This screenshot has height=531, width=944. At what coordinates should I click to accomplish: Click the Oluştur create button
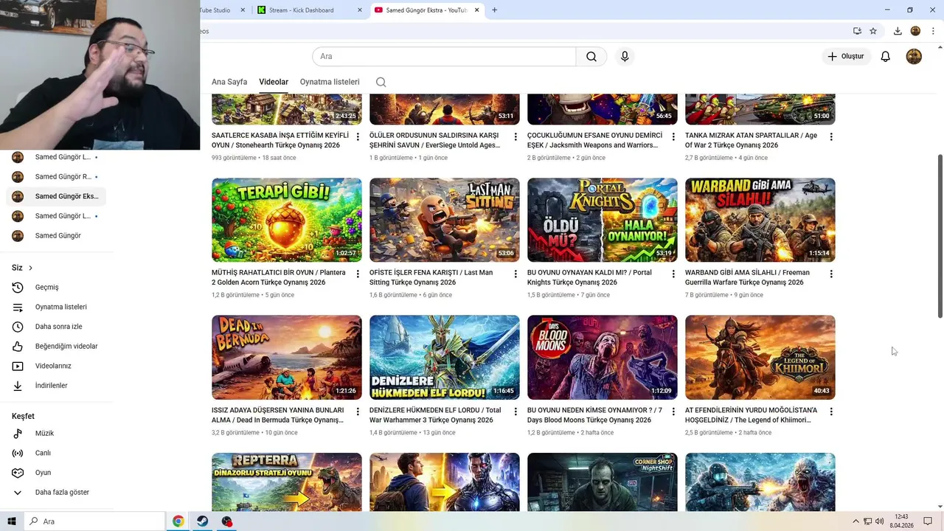click(846, 56)
